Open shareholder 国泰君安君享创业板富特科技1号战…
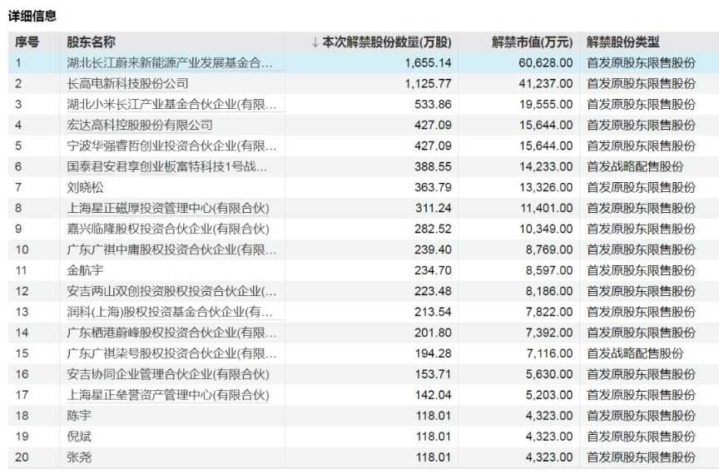Image resolution: width=719 pixels, height=474 pixels. tap(167, 166)
